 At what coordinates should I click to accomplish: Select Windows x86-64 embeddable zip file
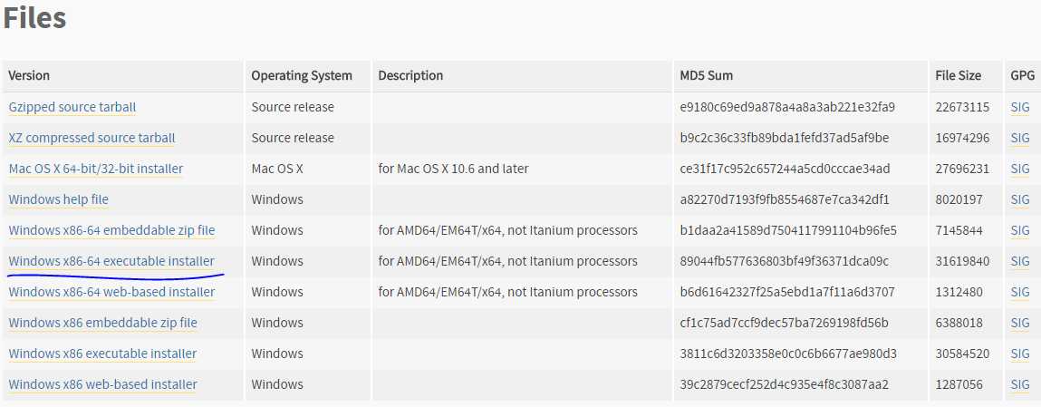111,230
